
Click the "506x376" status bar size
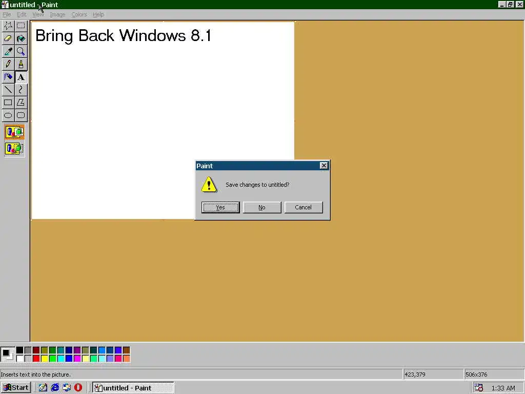coord(476,374)
